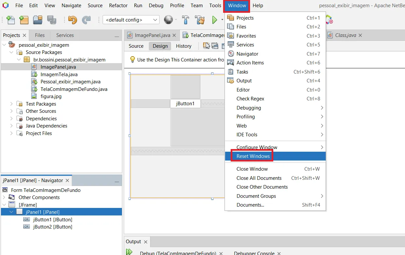The width and height of the screenshot is (405, 255).
Task: Click the jButton1 OK icon in Navigator
Action: pos(27,219)
